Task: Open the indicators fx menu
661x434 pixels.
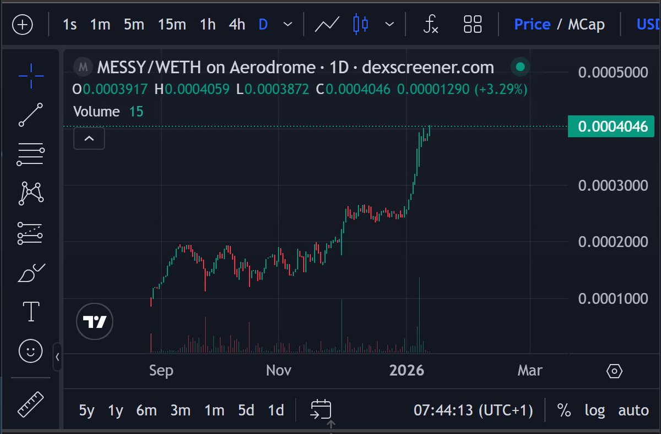Action: coord(430,25)
